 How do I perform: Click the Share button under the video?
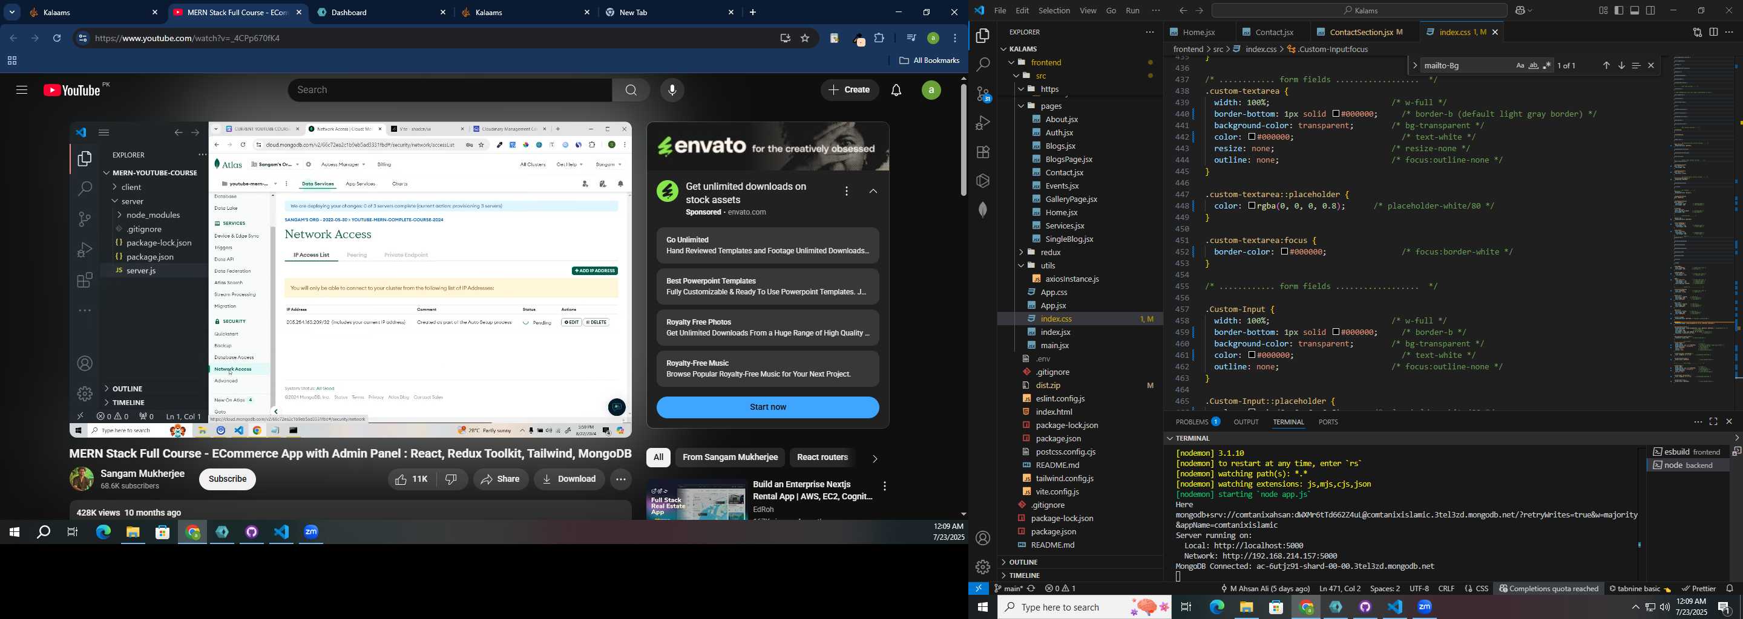point(501,479)
